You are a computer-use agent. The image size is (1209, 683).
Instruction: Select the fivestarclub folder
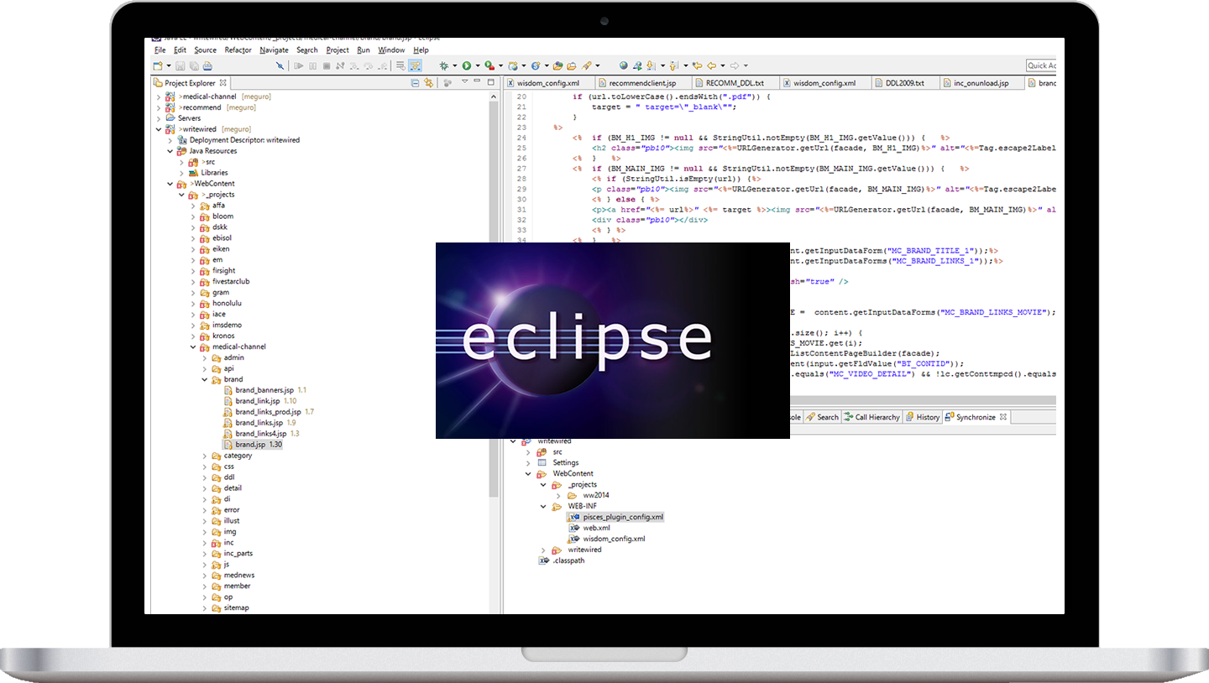224,281
